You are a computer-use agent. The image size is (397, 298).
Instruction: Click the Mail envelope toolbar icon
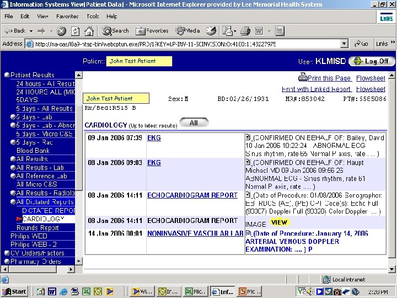[227, 31]
